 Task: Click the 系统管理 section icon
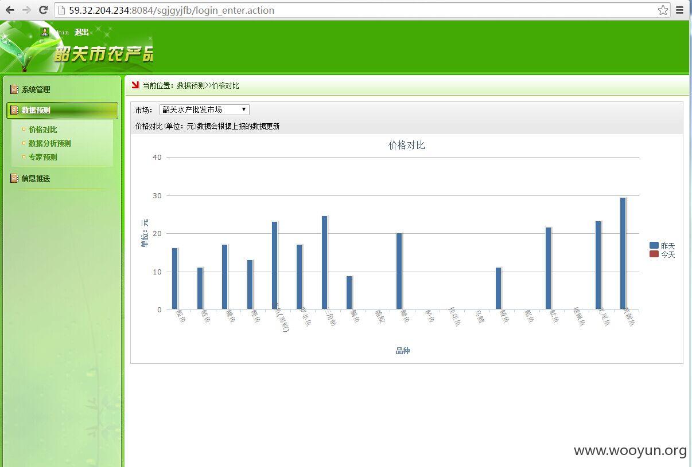click(x=14, y=89)
